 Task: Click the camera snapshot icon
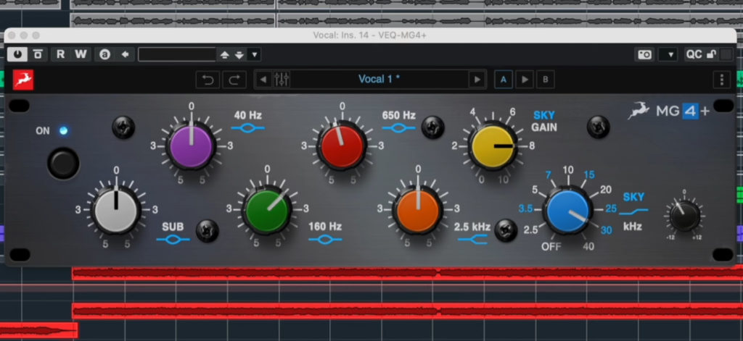tap(644, 54)
